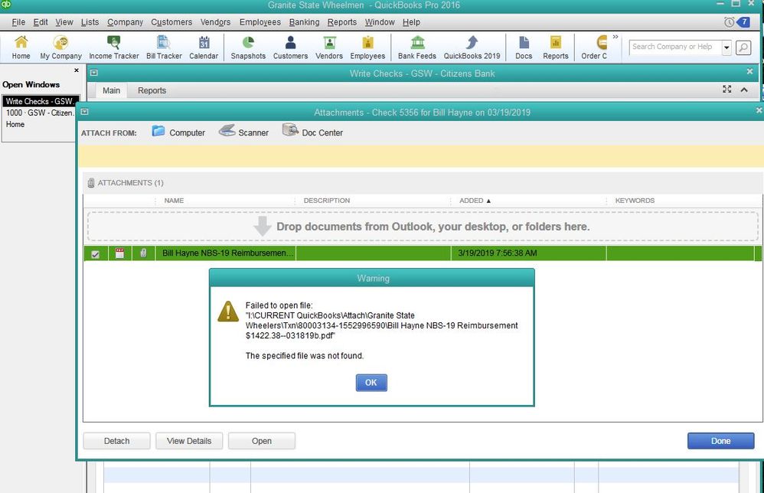
Task: Open the Vendors menu
Action: (x=215, y=22)
